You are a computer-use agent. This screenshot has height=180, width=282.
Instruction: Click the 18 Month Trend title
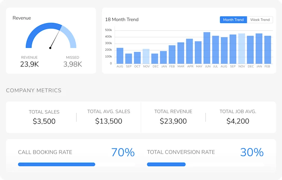(122, 20)
